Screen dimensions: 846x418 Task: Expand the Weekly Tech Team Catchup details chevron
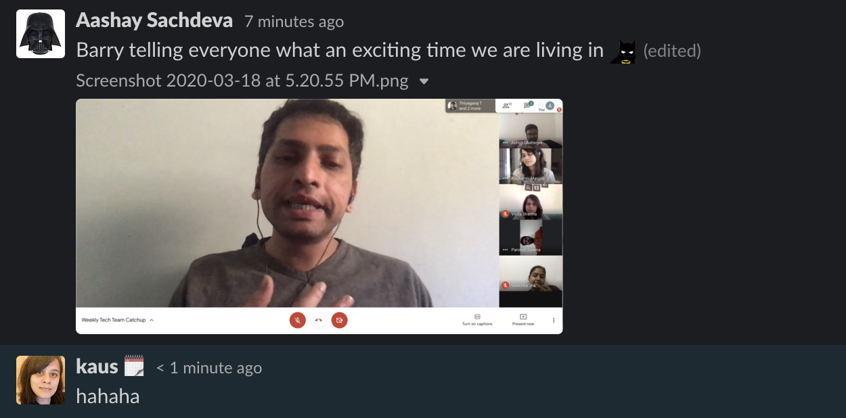[x=152, y=320]
